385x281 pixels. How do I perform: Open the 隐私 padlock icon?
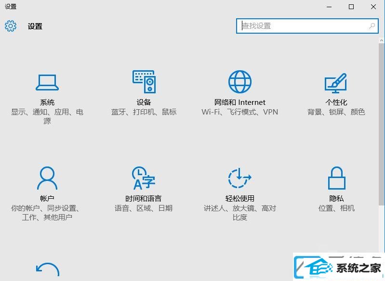click(x=337, y=178)
